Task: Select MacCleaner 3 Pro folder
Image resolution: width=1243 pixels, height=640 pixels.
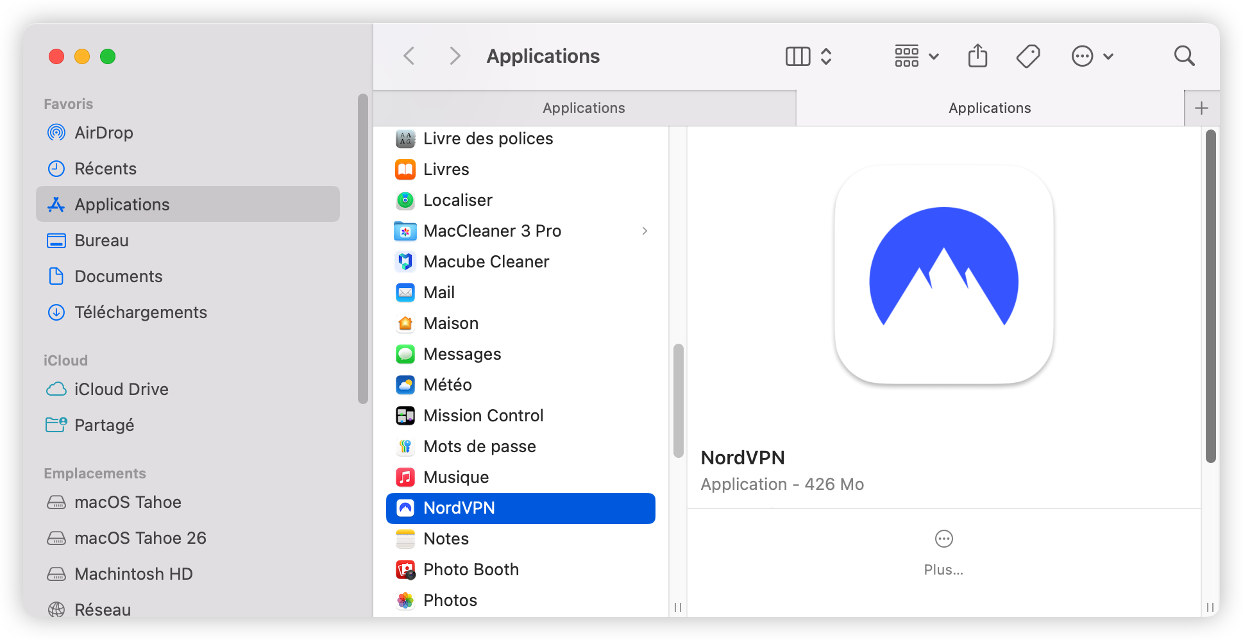Action: coord(521,231)
